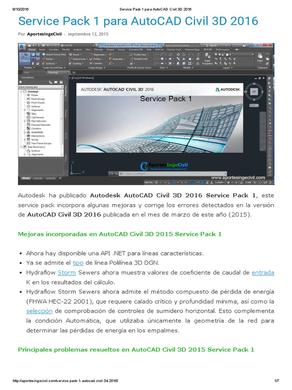
Task: Open the Alignment ribbon dropdown
Action: point(98,54)
